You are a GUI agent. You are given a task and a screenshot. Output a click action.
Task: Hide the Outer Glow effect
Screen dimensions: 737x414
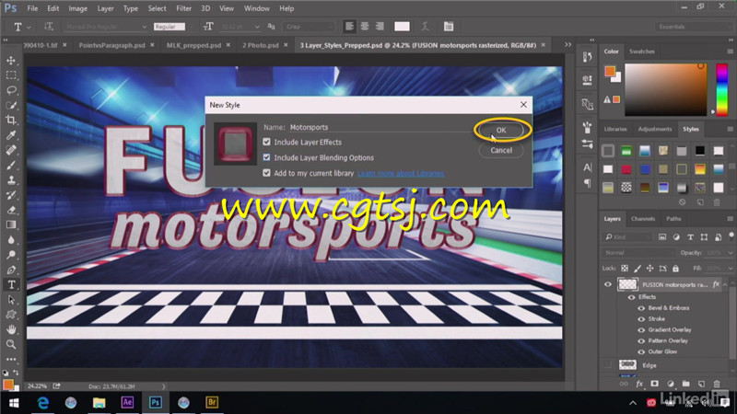coord(641,351)
